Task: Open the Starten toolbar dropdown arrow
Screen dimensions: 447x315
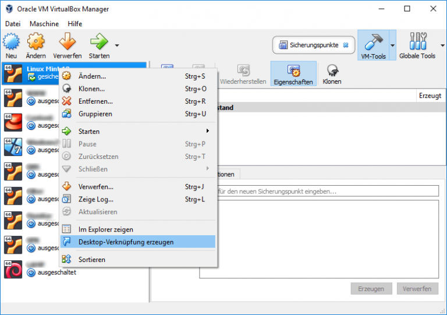Action: [117, 45]
